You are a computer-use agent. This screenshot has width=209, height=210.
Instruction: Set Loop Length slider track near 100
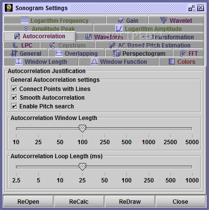tap(126, 167)
